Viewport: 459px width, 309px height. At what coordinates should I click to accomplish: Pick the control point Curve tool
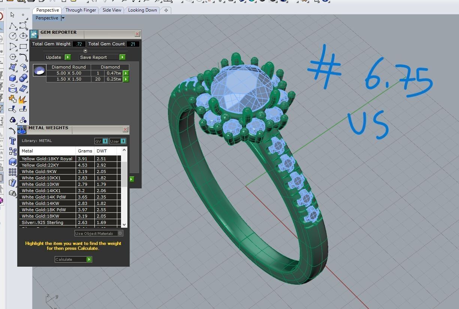23,26
